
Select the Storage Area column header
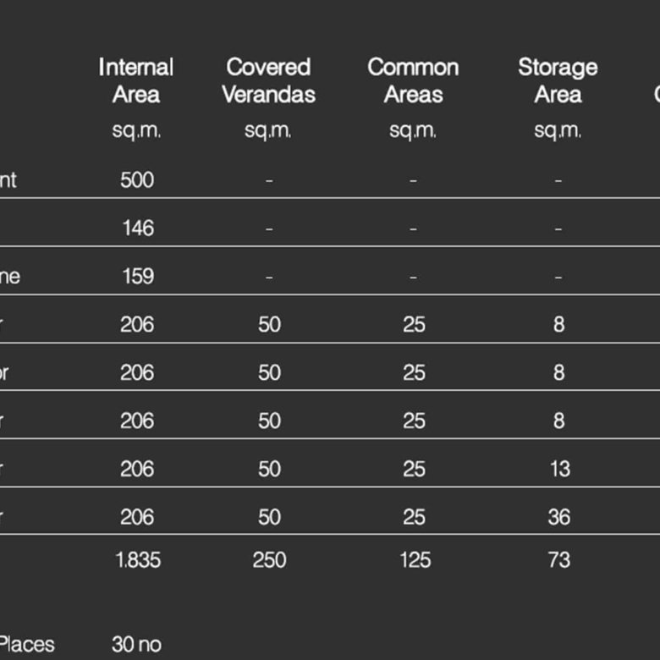pyautogui.click(x=558, y=80)
